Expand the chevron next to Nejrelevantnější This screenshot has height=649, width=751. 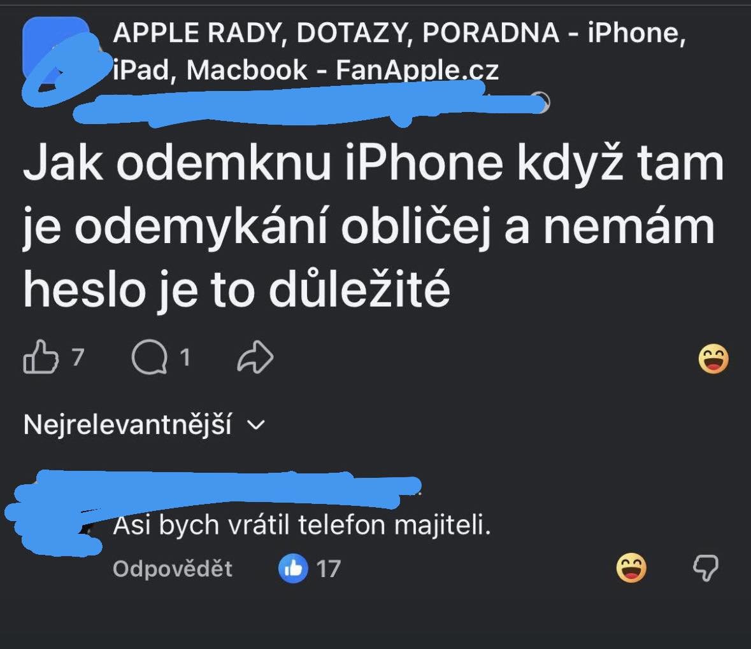tap(257, 424)
